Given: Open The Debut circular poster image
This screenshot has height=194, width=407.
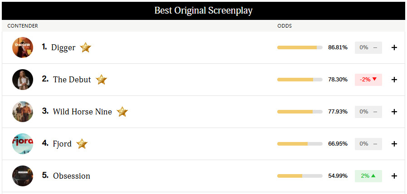Looking at the screenshot, I should pyautogui.click(x=23, y=80).
